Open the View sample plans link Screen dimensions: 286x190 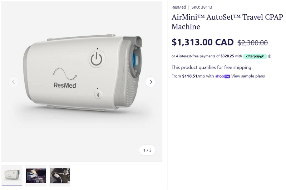click(x=248, y=76)
